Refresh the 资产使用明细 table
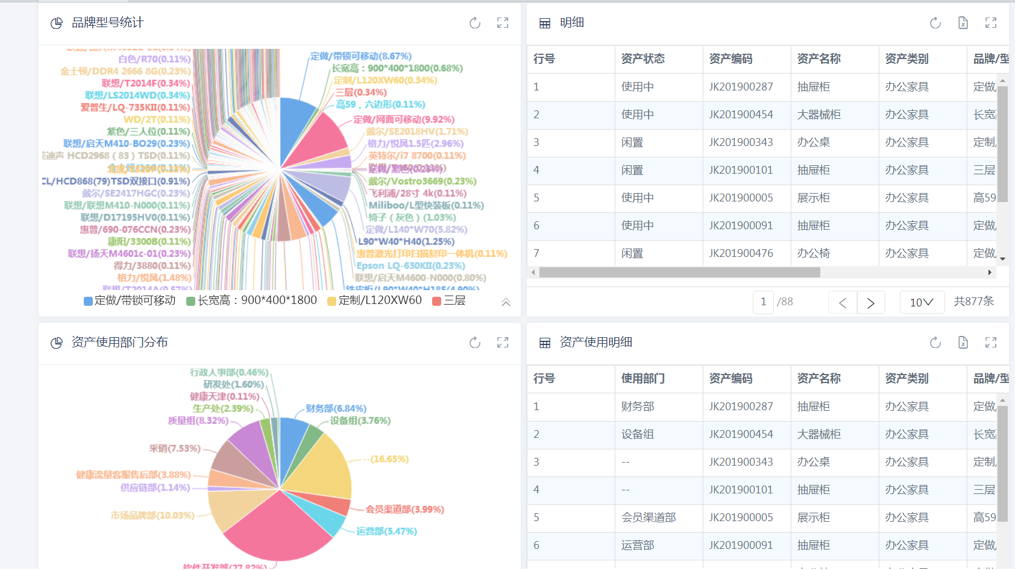The image size is (1015, 570). click(x=935, y=343)
